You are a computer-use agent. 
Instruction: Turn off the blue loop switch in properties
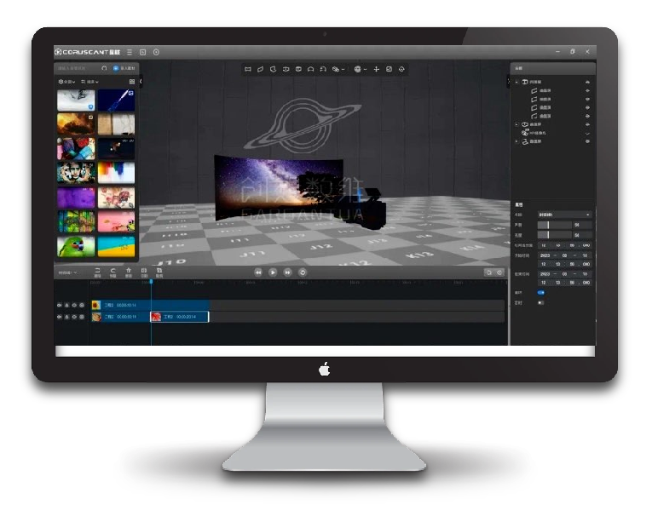(x=541, y=292)
